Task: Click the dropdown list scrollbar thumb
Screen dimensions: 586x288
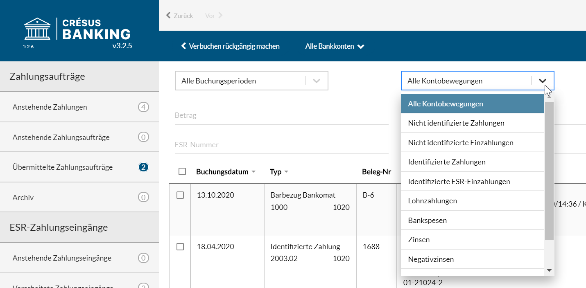Action: [x=549, y=171]
